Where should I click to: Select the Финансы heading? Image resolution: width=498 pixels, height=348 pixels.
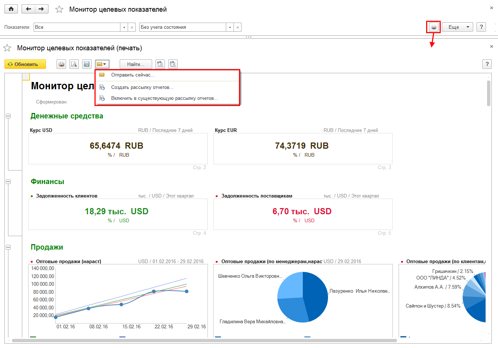tap(47, 182)
